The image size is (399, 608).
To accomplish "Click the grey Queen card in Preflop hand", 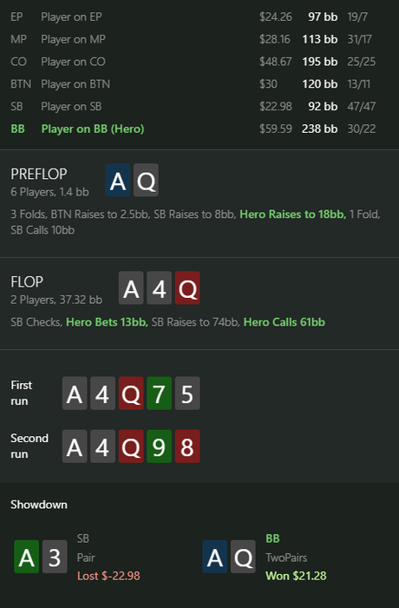I will coord(146,180).
